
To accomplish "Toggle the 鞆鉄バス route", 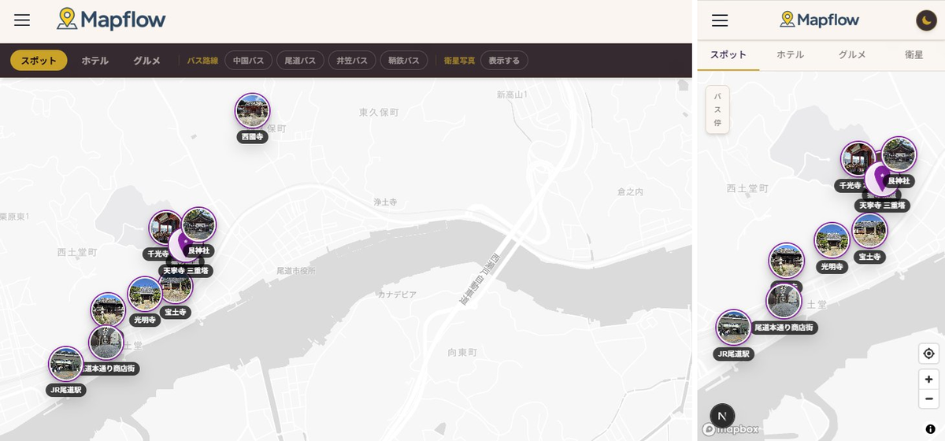I will [x=404, y=61].
